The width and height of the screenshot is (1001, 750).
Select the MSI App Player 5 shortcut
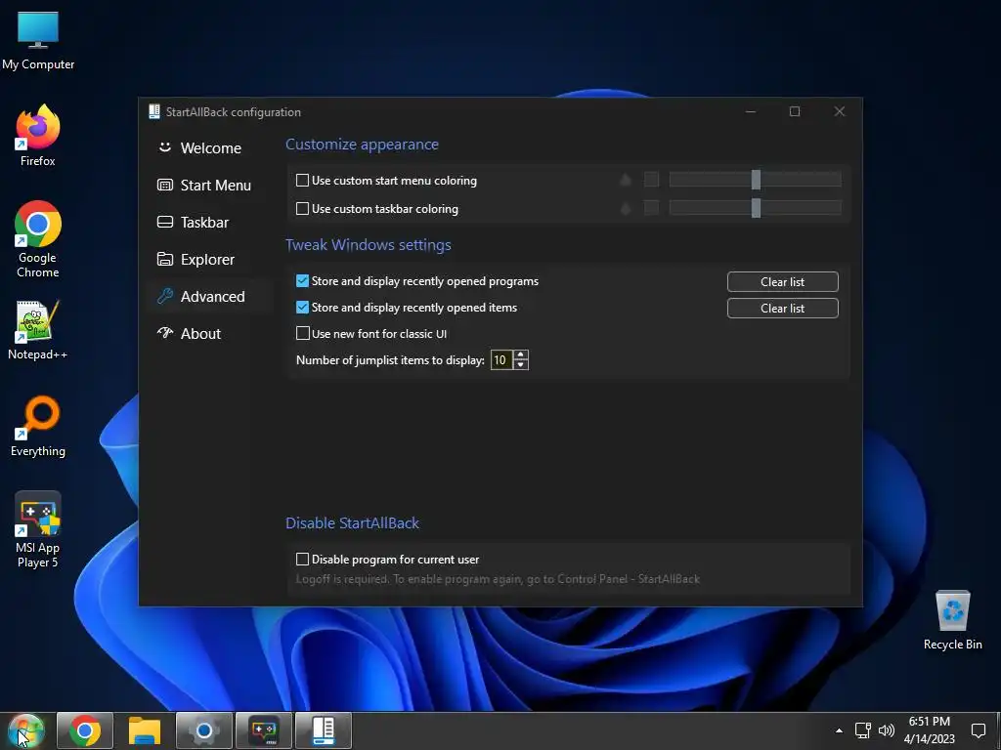pos(38,530)
